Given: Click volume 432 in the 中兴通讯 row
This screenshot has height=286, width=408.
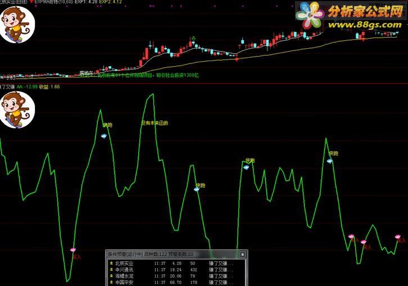Looking at the screenshot, I should pos(193,270).
